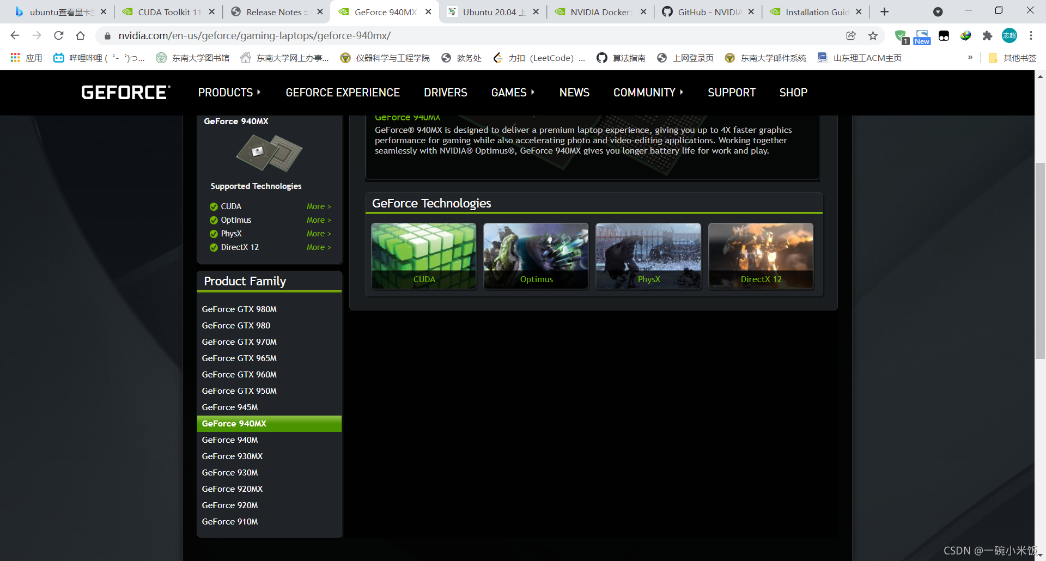Screen dimensions: 1046x561
Task: Switch to the CUDA Toolkit tab
Action: (168, 11)
